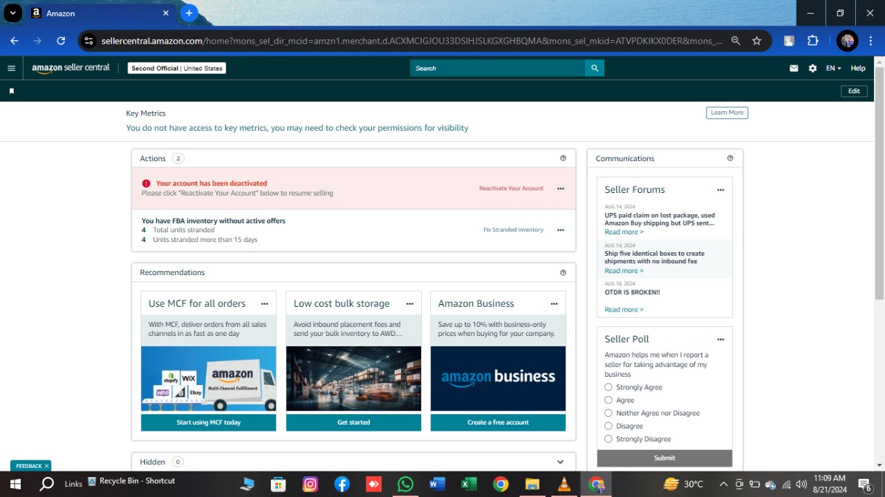Click Create a free account button
885x497 pixels.
click(498, 422)
